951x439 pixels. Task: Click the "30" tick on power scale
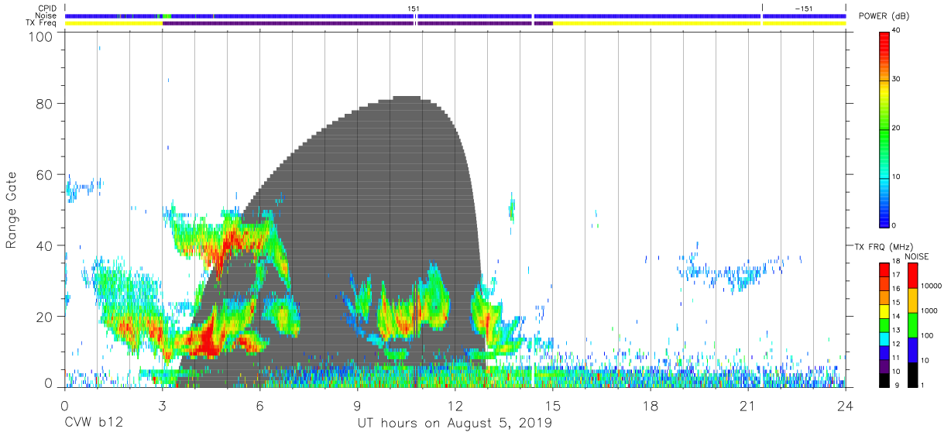[897, 80]
